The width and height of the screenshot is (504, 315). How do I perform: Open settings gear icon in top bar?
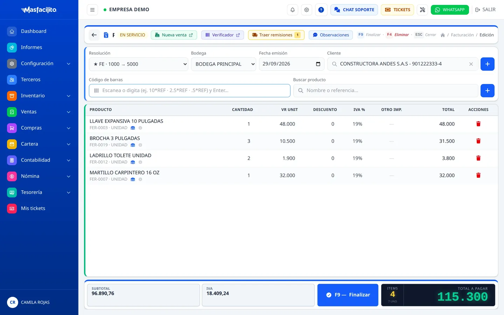tap(307, 10)
